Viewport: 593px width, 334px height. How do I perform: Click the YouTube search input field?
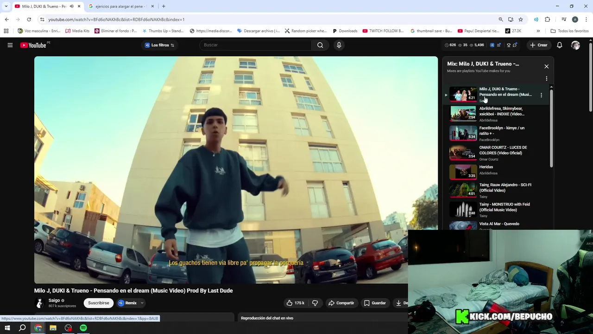tap(256, 45)
